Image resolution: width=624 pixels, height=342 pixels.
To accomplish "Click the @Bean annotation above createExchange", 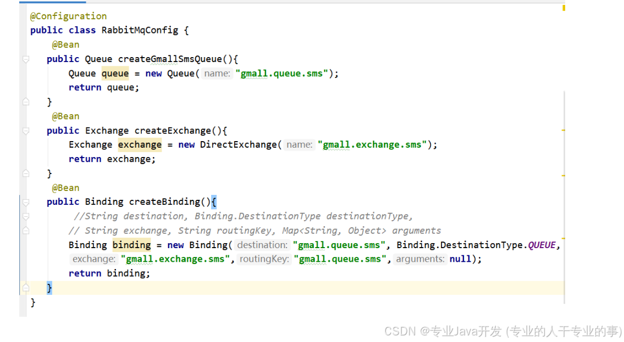I will click(65, 116).
